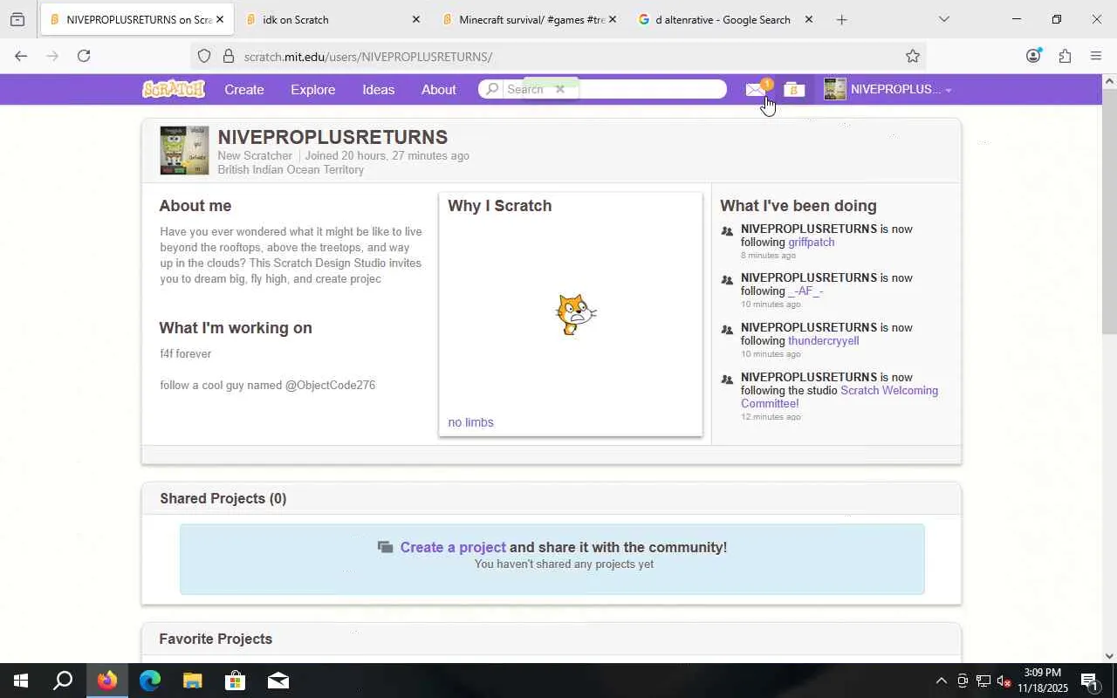Close the idk on Scratch tab

[415, 19]
